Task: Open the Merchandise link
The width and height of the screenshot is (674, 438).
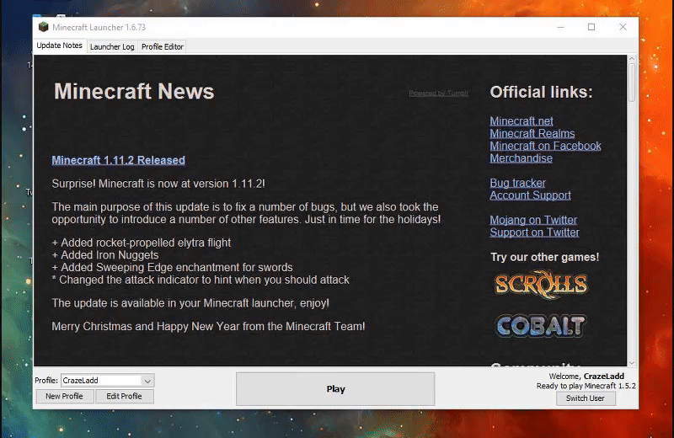Action: coord(521,158)
